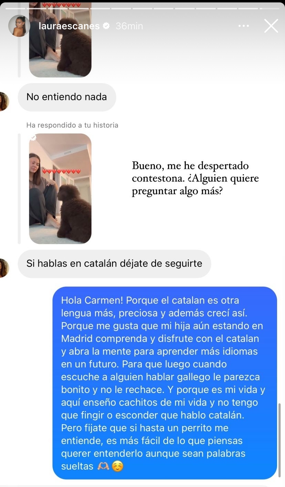Tap the smiling face emoji after 'sueltas'
Screen dimensions: 285x487
(117, 466)
